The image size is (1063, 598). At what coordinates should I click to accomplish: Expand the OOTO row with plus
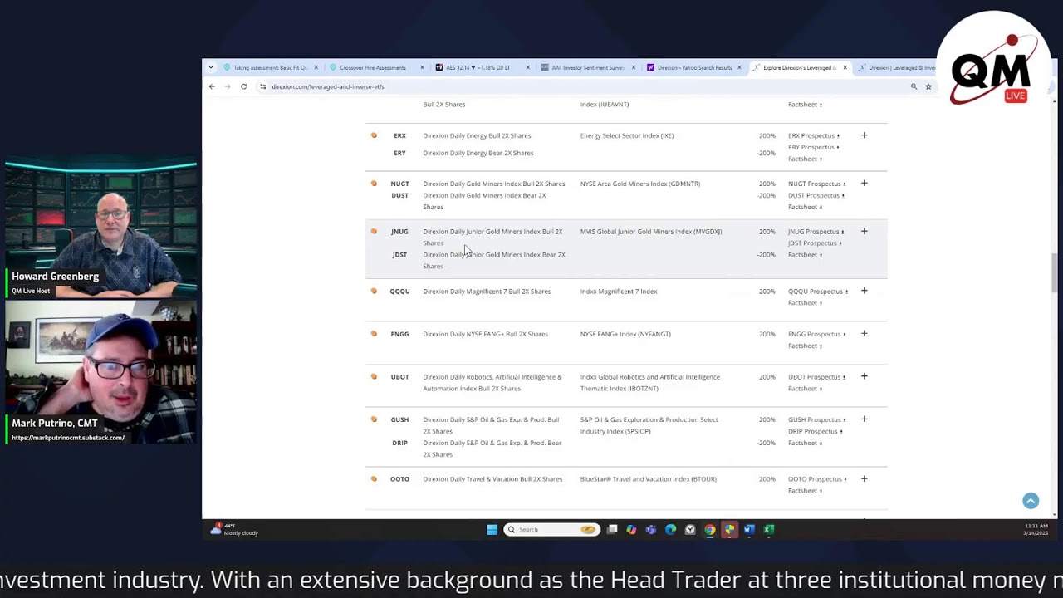pyautogui.click(x=864, y=479)
